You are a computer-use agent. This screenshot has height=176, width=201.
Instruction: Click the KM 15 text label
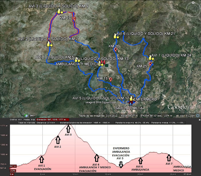coord(102,78)
